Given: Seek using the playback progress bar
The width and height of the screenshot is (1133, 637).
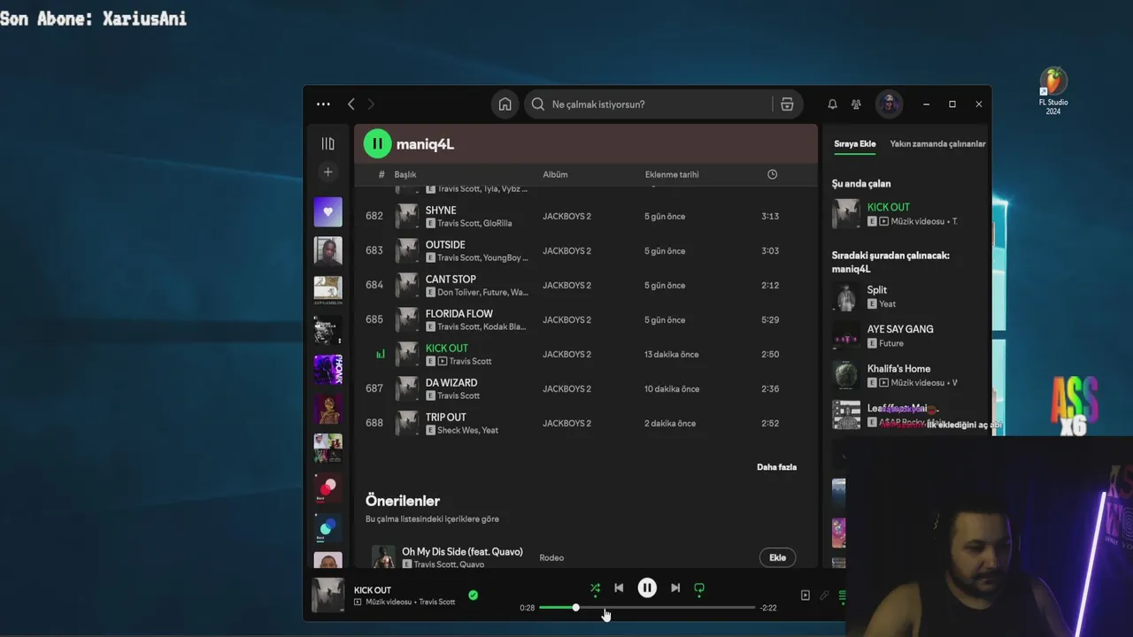Looking at the screenshot, I should [x=647, y=608].
